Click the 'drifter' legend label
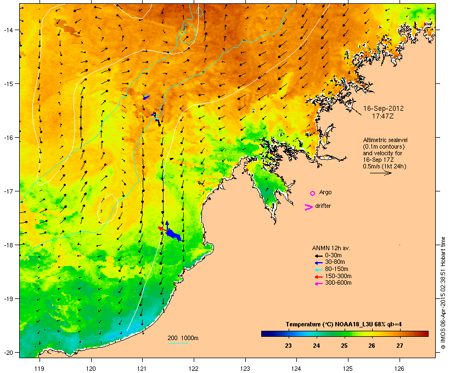The width and height of the screenshot is (450, 373). pos(323,206)
